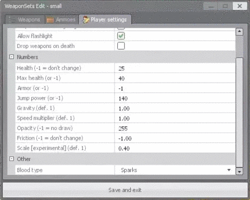
Task: Toggle the partially hidden top checkbox
Action: point(121,28)
